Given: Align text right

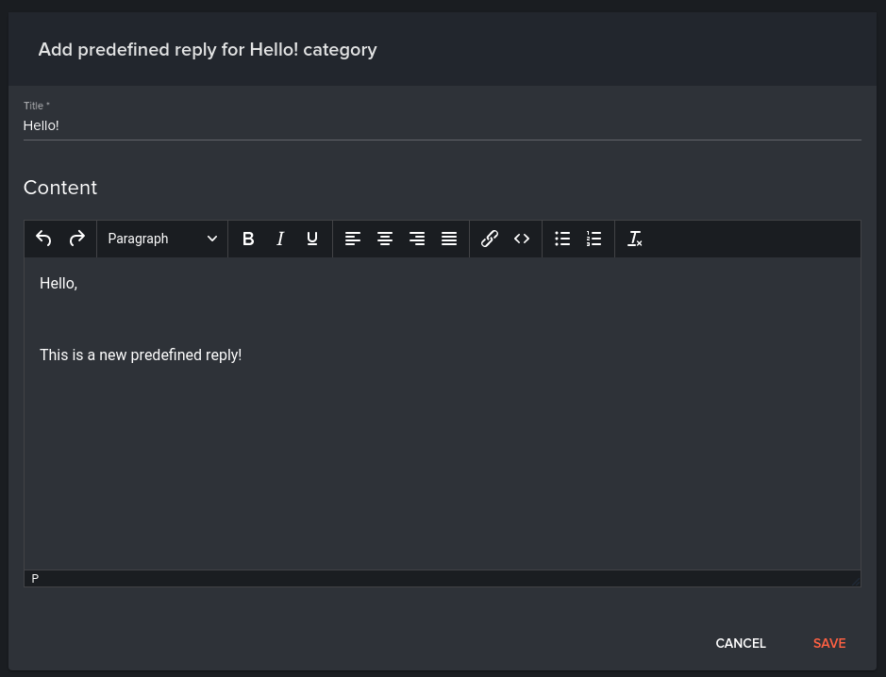Looking at the screenshot, I should click(417, 239).
